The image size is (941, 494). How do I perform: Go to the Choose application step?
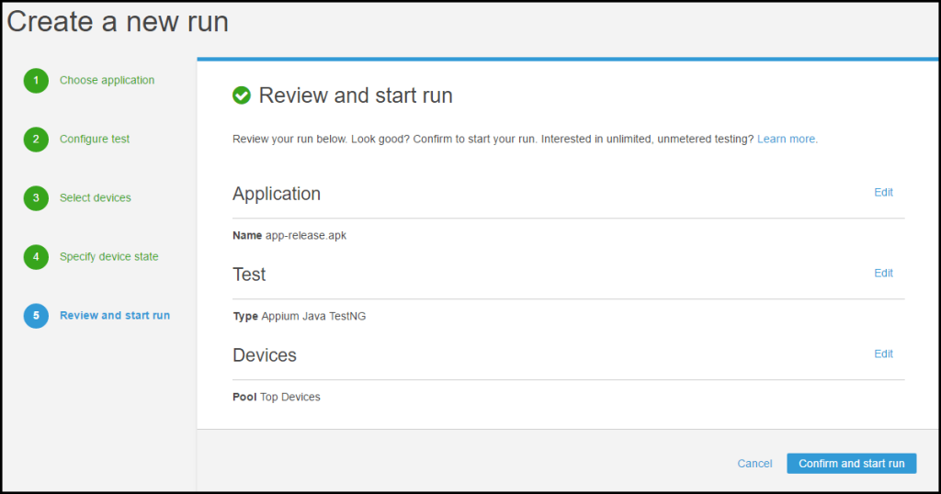(107, 81)
